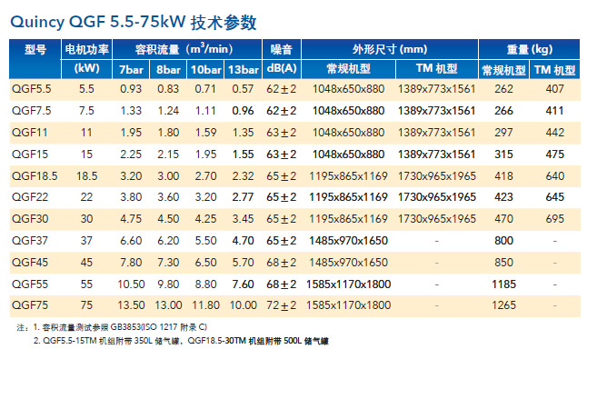This screenshot has height=419, width=597.
Task: Click the 18.5 motor power value
Action: [x=87, y=176]
